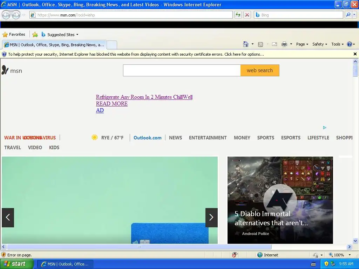Open search provider options dropdown

(354, 15)
